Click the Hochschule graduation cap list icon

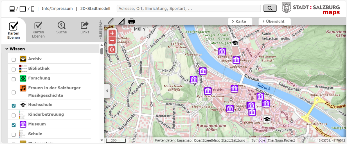(x=23, y=105)
